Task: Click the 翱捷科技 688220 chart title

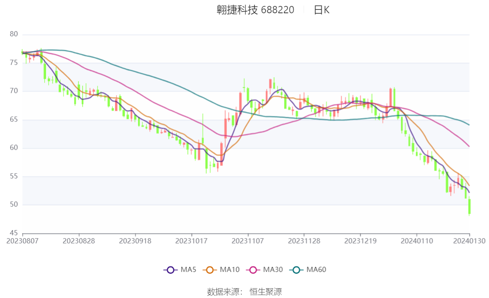Action: click(255, 10)
